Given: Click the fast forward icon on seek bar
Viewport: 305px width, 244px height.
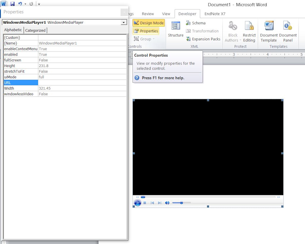Looking at the screenshot, I should click(279, 197).
